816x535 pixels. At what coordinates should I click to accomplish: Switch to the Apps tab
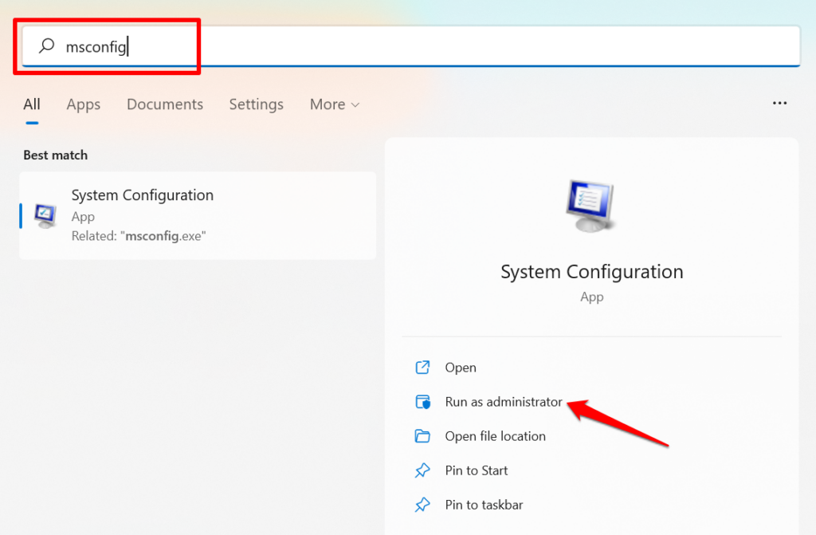83,104
